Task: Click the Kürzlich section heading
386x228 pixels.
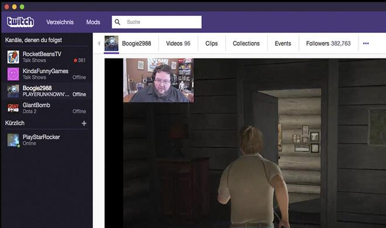Action: 15,123
